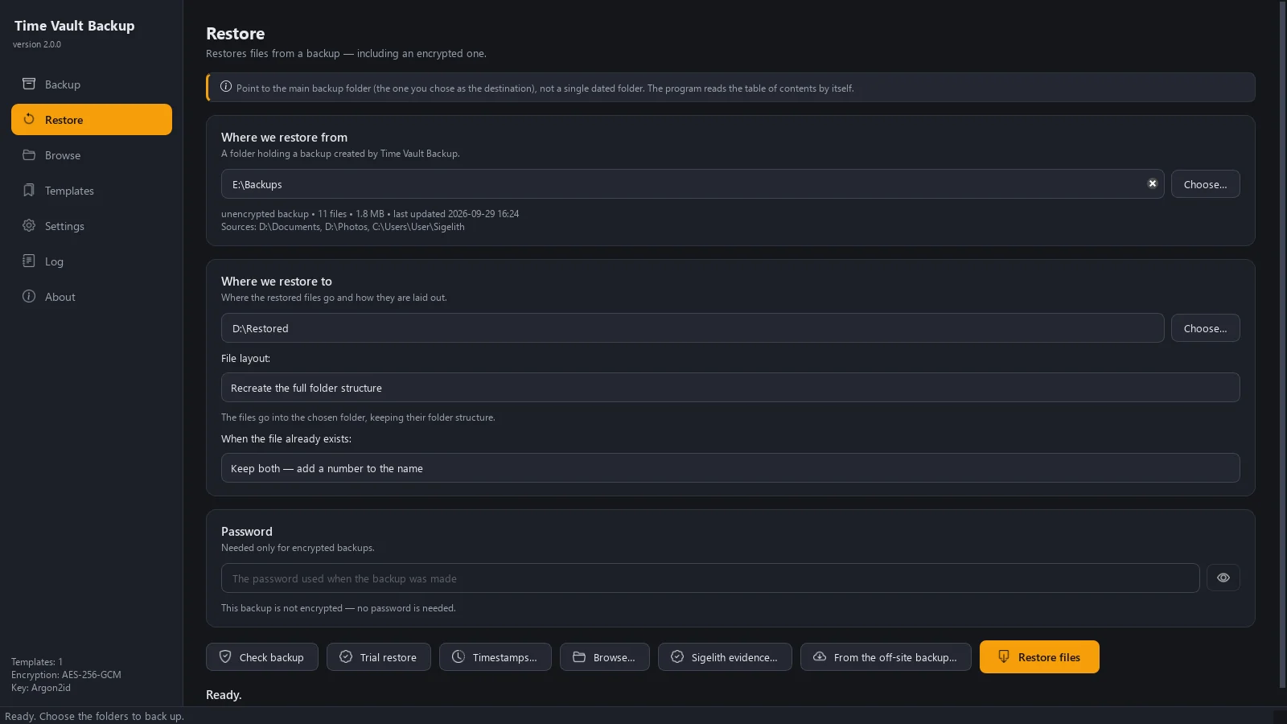Click the D:\Restored destination field
1287x724 pixels.
693,328
